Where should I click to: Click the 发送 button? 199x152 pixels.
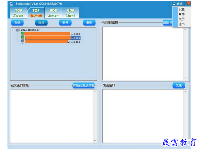pos(179,85)
